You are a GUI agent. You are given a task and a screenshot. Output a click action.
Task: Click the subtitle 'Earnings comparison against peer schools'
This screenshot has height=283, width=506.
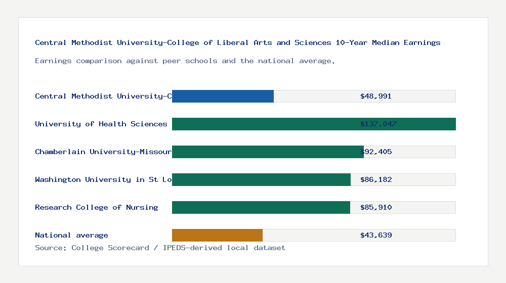[185, 61]
